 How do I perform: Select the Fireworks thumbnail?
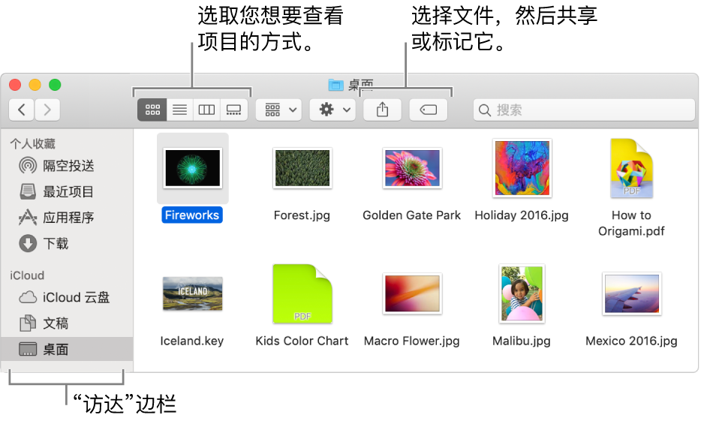point(193,168)
